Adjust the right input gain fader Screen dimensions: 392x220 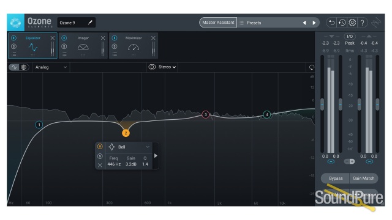pos(341,105)
